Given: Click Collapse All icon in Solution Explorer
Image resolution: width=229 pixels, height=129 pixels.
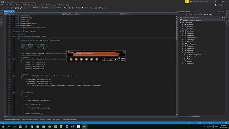Looking at the screenshot, I should 199,14.
